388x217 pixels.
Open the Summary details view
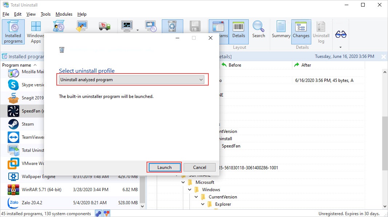[281, 30]
